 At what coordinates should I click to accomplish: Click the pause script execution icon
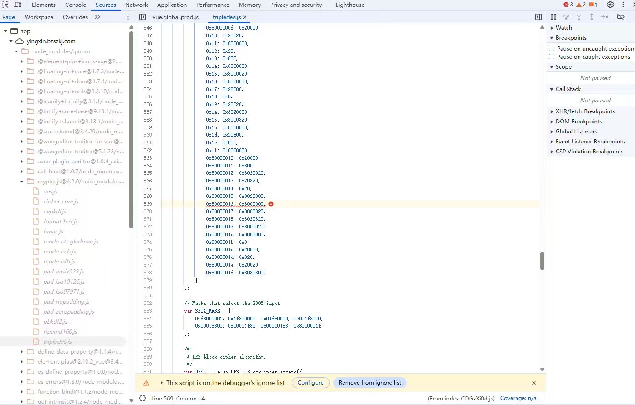553,17
